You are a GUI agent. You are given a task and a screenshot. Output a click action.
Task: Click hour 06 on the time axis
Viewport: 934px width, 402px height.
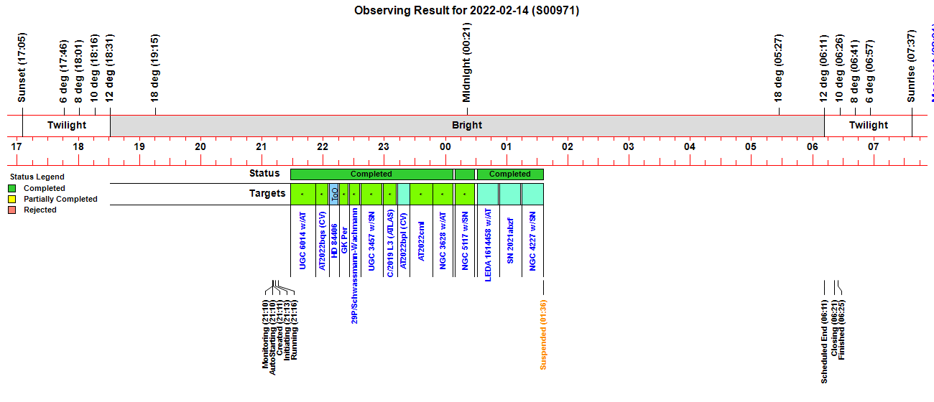(x=812, y=146)
